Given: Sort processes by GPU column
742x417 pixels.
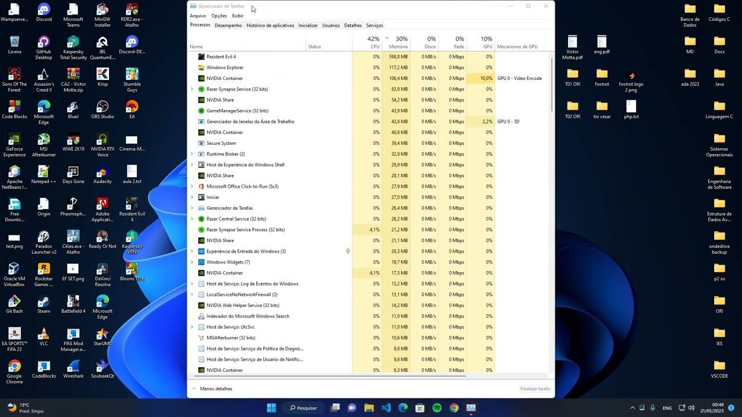Looking at the screenshot, I should [481, 42].
